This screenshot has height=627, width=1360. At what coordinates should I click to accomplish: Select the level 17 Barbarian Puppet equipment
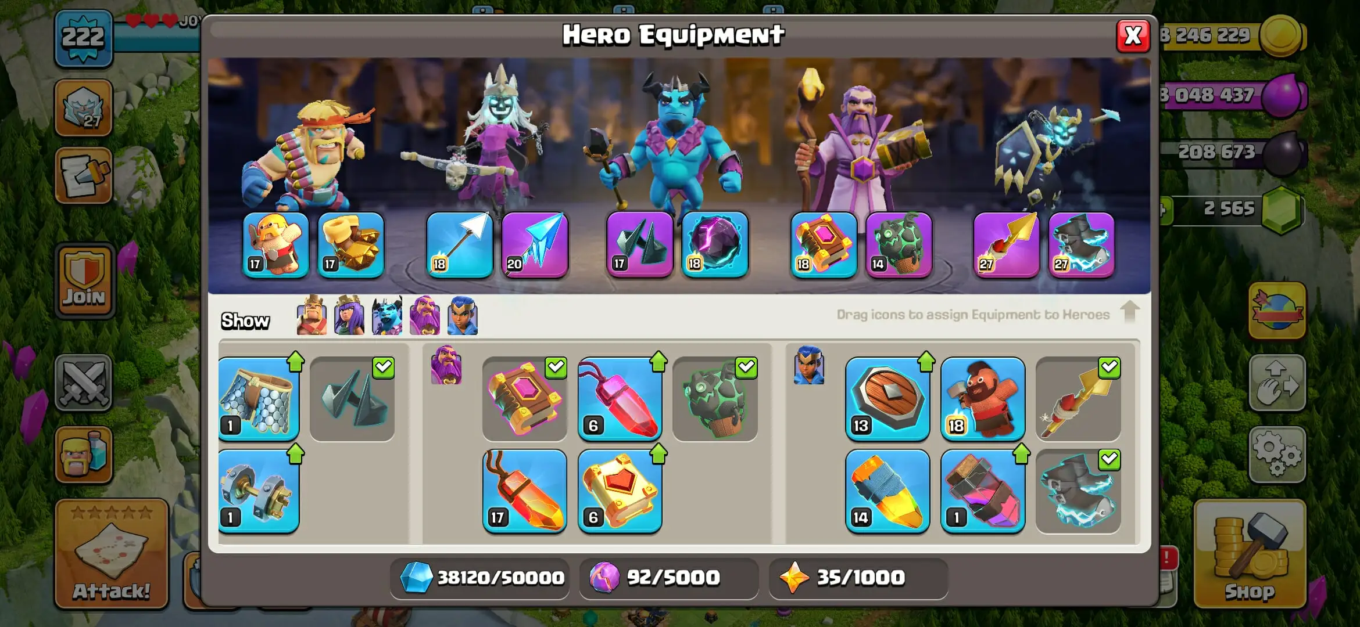[275, 244]
